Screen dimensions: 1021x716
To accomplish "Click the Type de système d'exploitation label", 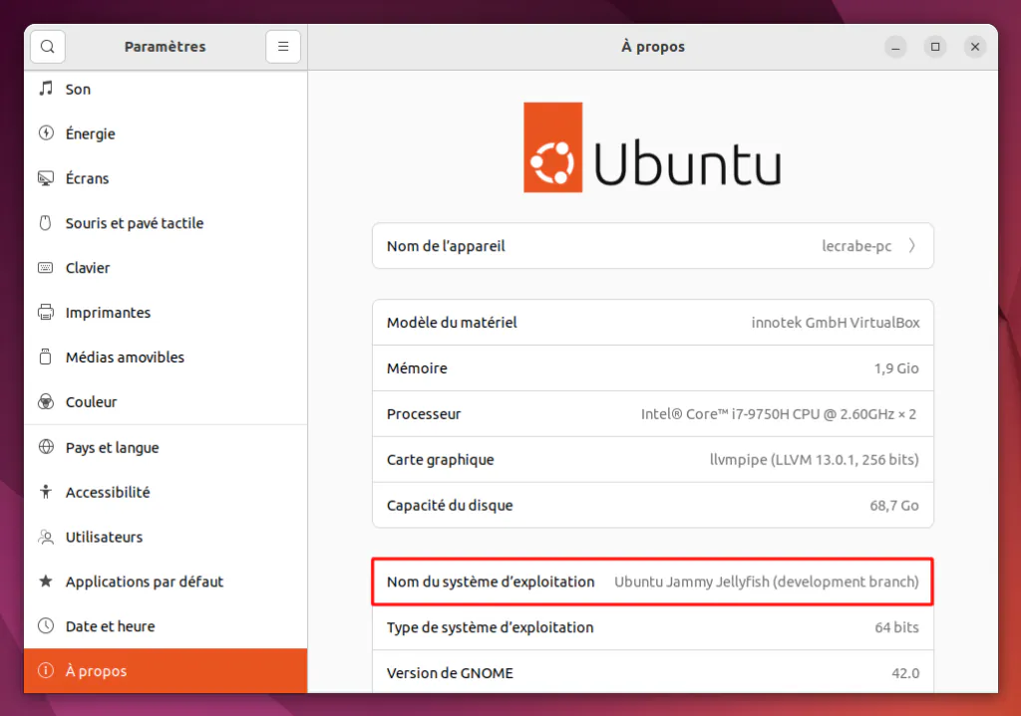I will pos(491,627).
